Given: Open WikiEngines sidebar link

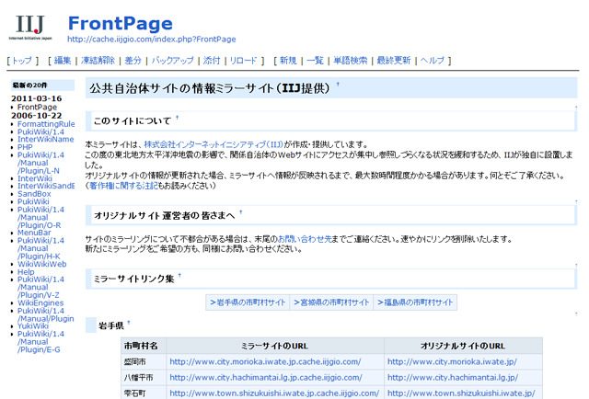Looking at the screenshot, I should click(40, 302).
